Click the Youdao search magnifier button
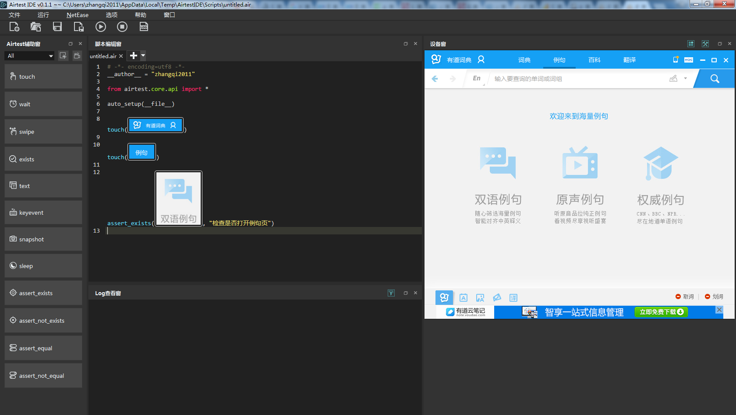The width and height of the screenshot is (736, 415). pyautogui.click(x=715, y=79)
